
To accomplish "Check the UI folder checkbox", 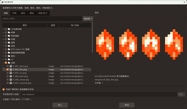I will (x=6, y=59).
